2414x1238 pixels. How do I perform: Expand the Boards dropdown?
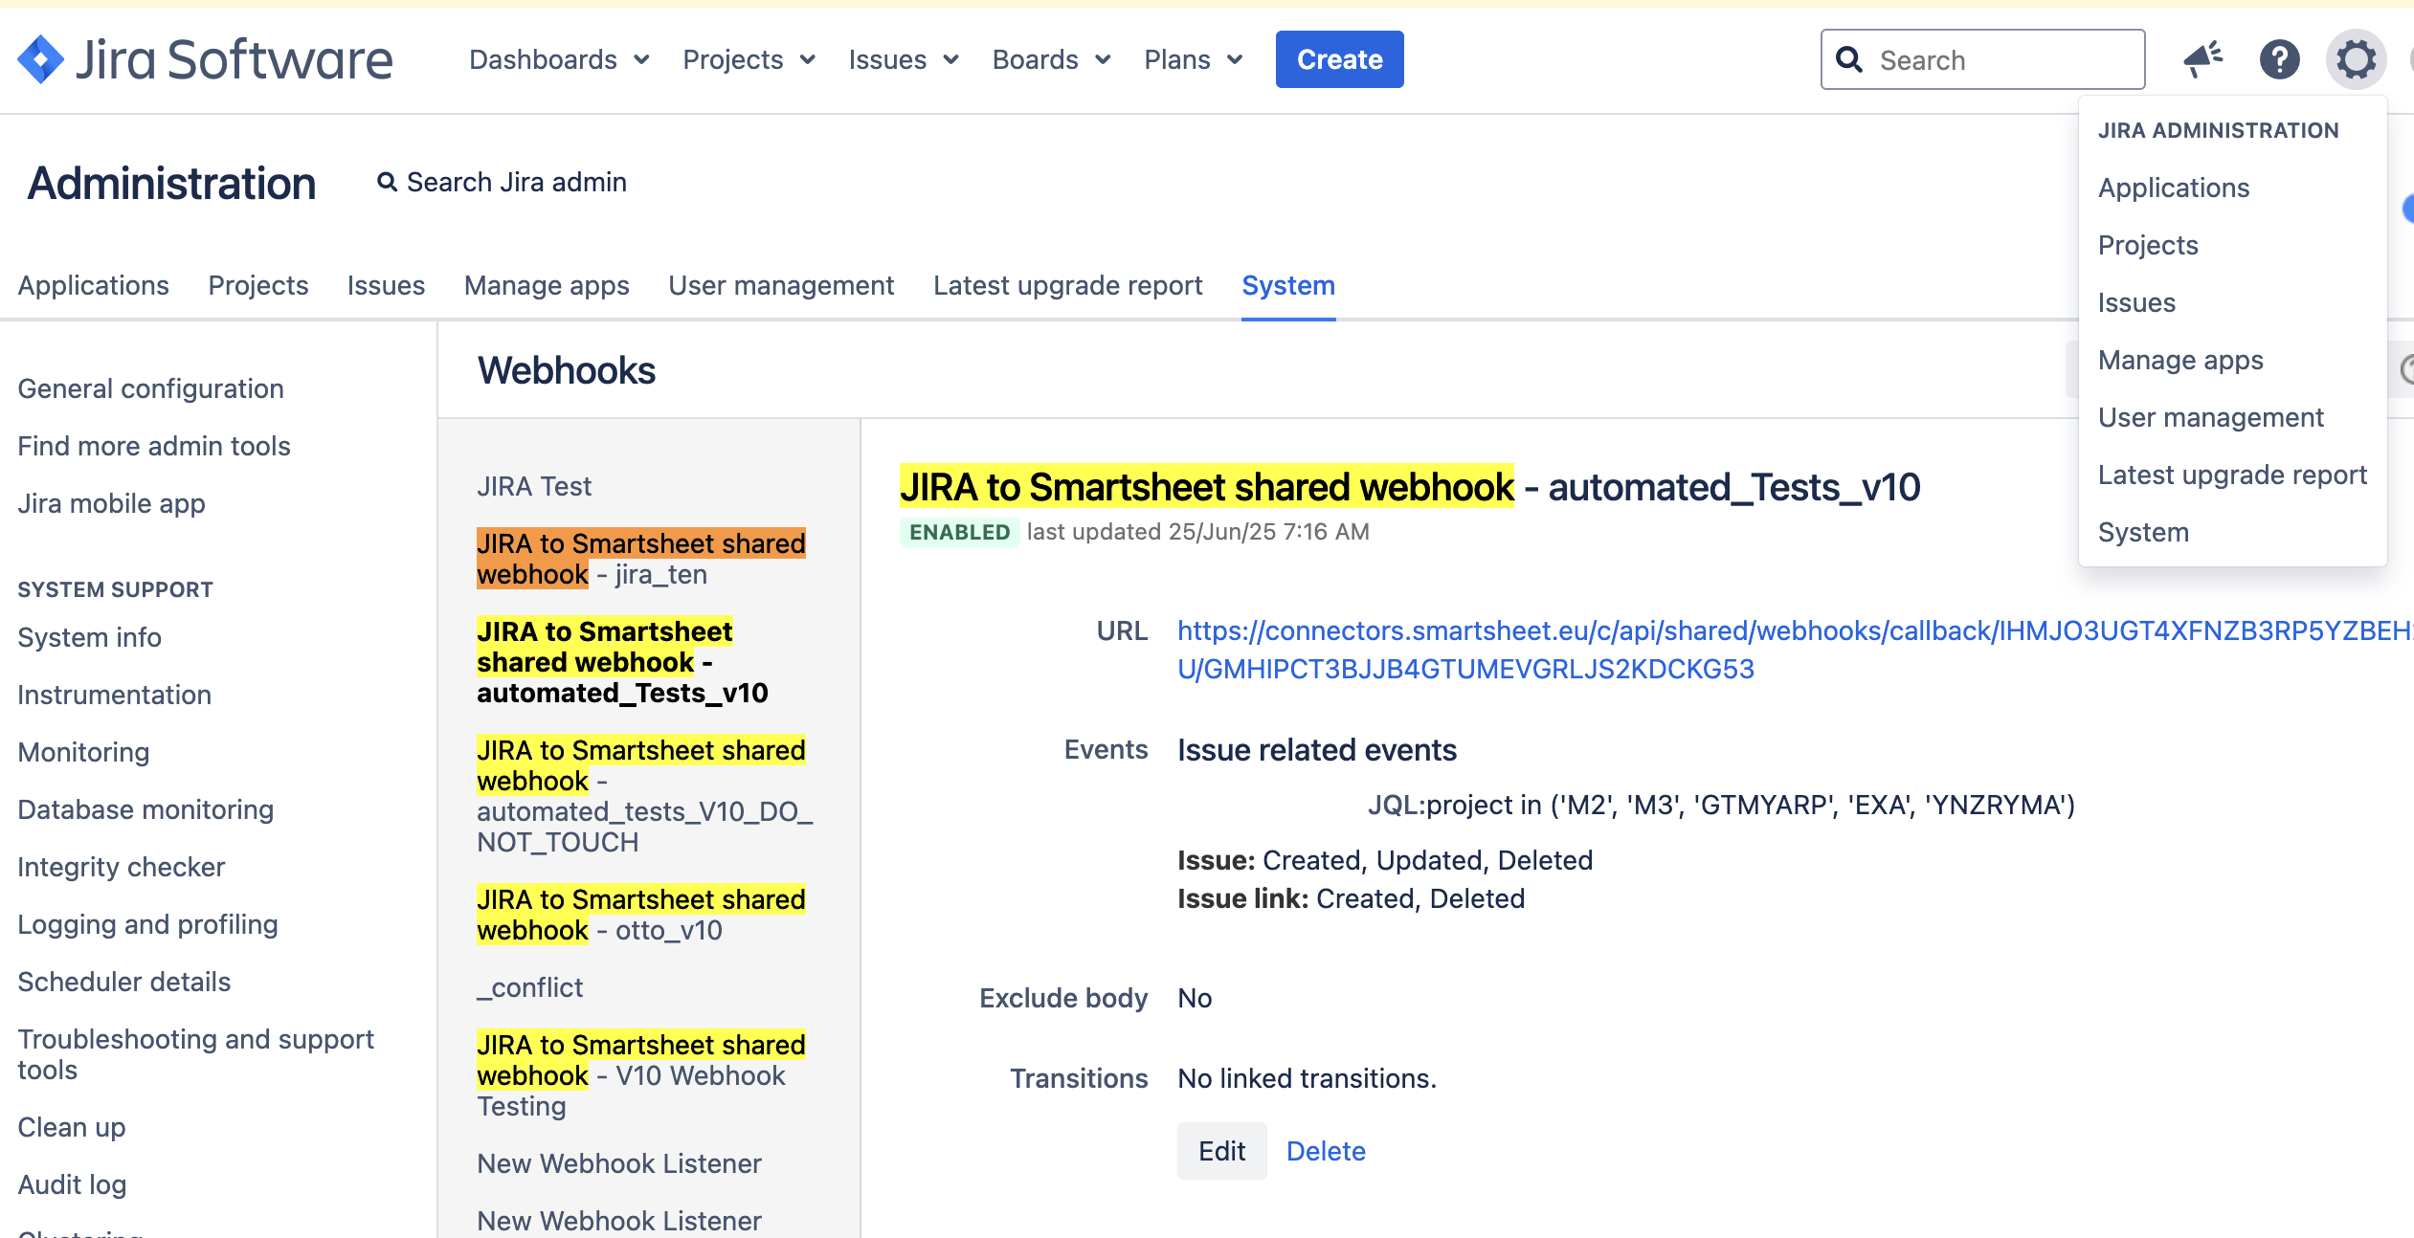(1051, 59)
